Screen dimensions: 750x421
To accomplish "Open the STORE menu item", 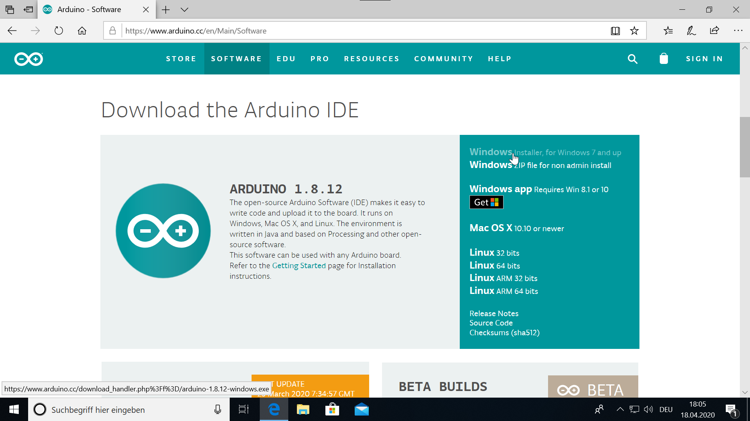I will [x=181, y=59].
